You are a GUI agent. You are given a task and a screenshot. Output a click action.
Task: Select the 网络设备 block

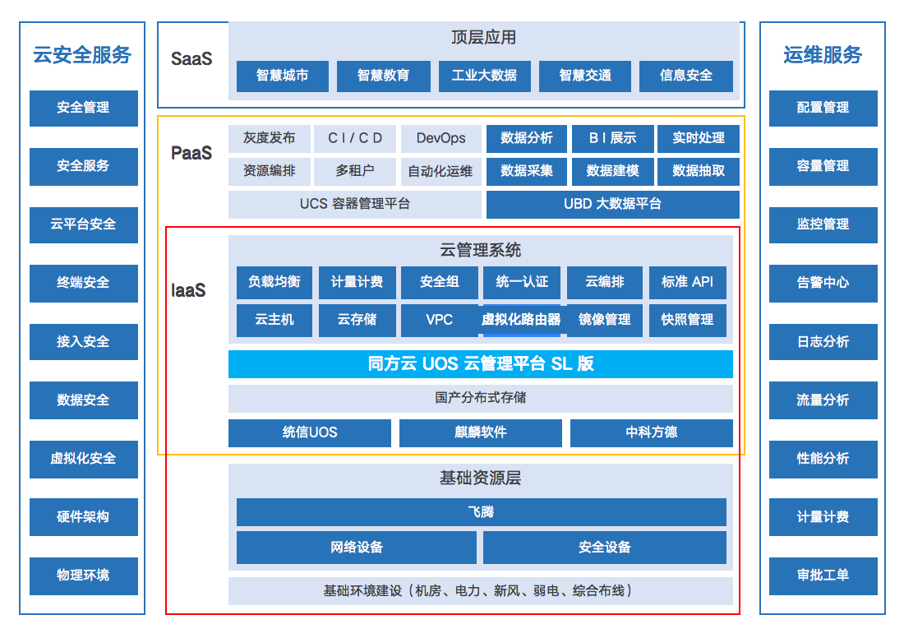pyautogui.click(x=357, y=548)
